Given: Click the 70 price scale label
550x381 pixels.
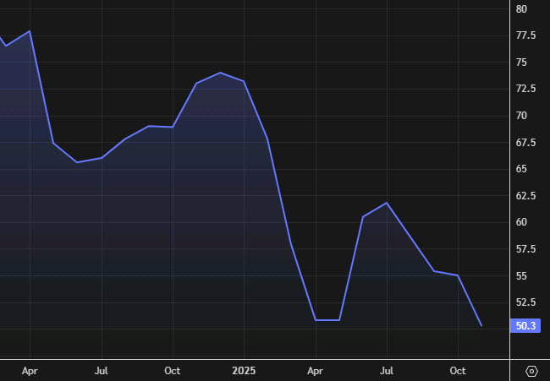Looking at the screenshot, I should 521,116.
